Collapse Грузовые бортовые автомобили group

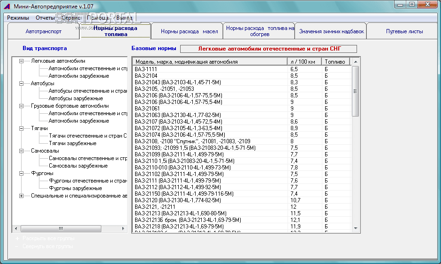tap(22, 106)
